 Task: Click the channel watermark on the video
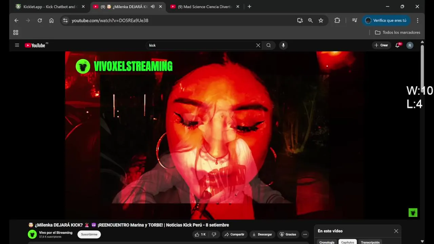click(x=413, y=212)
